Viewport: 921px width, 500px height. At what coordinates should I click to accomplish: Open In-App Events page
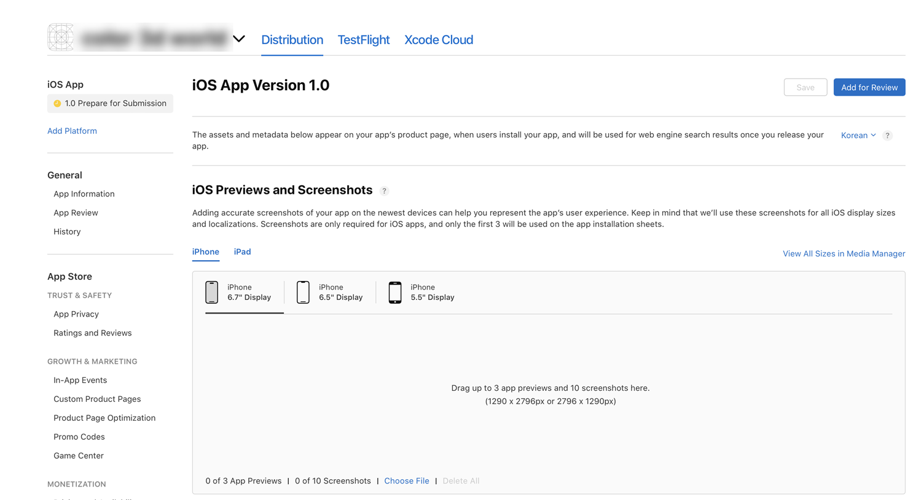[x=80, y=380]
